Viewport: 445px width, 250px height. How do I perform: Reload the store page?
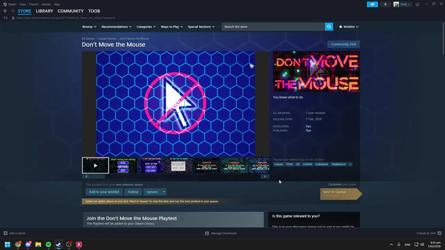pos(5,18)
